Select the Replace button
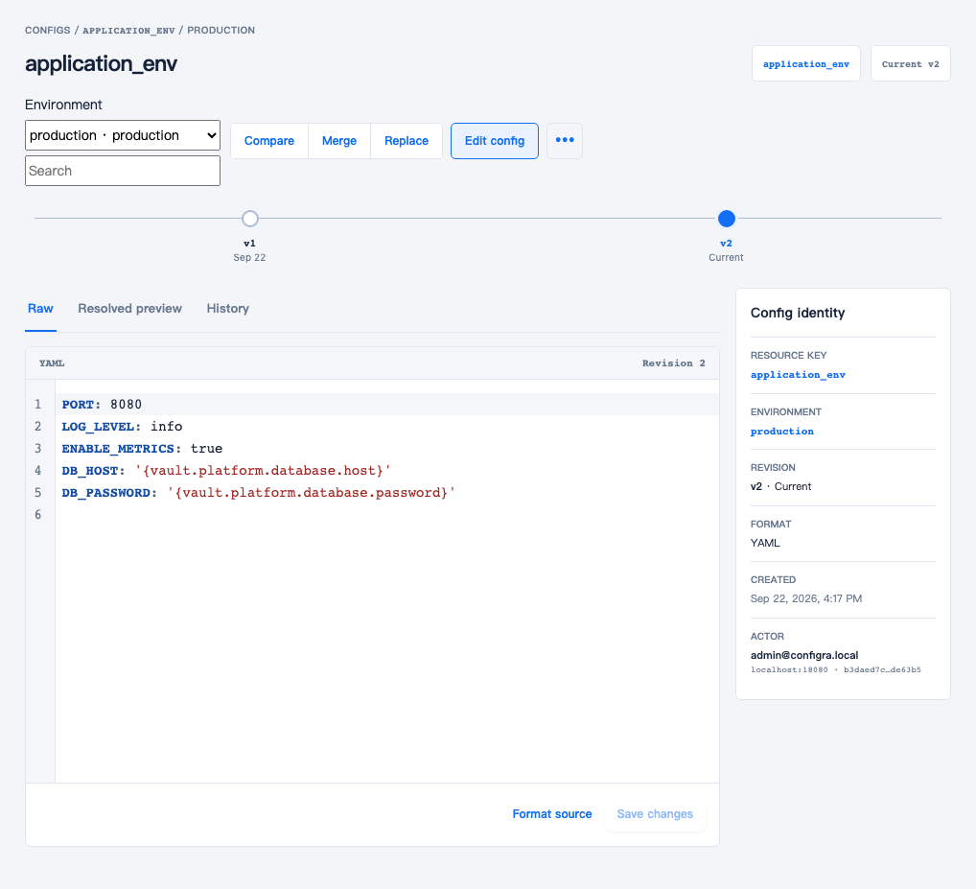The image size is (976, 889). pyautogui.click(x=407, y=141)
